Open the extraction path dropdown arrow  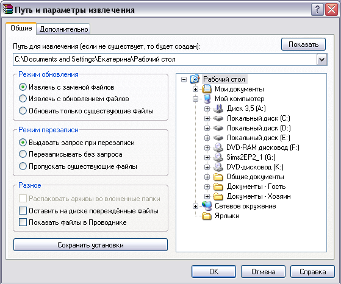(321, 60)
